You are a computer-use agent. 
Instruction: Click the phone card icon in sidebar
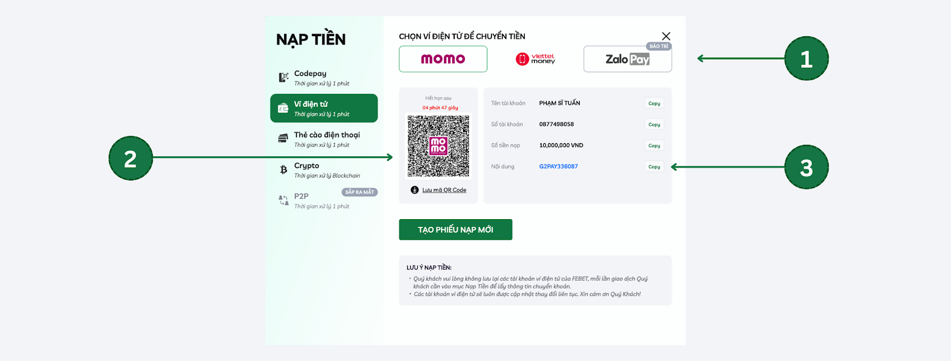[x=284, y=138]
